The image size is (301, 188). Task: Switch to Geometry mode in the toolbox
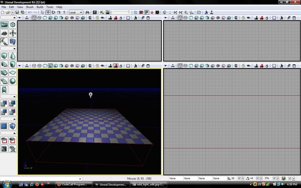[13, 25]
